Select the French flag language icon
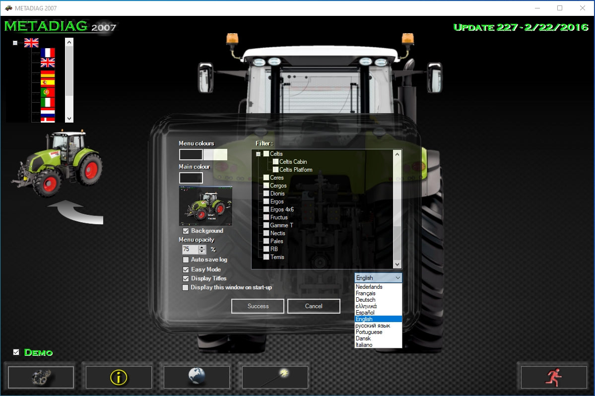This screenshot has width=595, height=396. (x=48, y=52)
